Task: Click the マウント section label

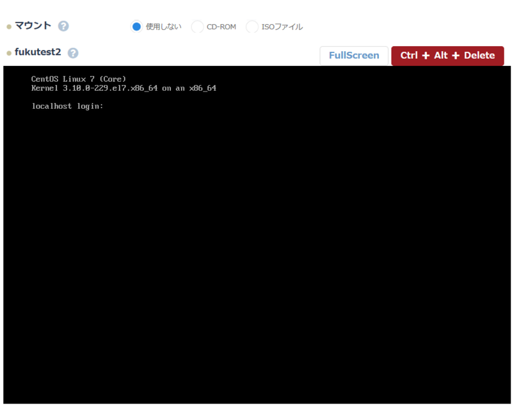Action: coord(34,26)
